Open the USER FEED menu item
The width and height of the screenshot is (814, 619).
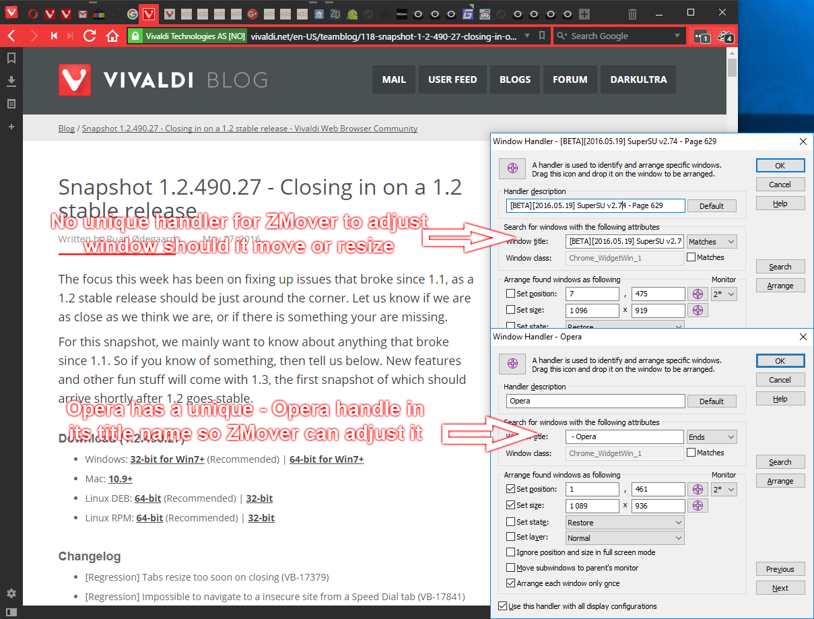coord(452,79)
